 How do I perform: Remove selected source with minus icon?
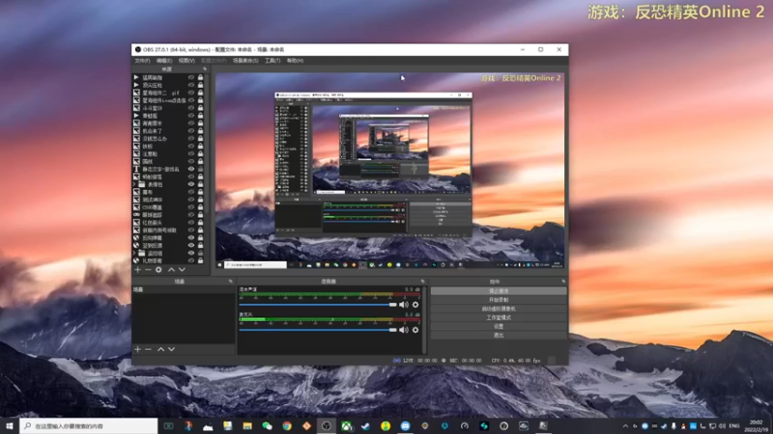(x=148, y=270)
